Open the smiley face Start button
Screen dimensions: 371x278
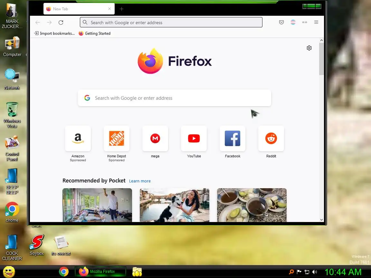point(9,272)
